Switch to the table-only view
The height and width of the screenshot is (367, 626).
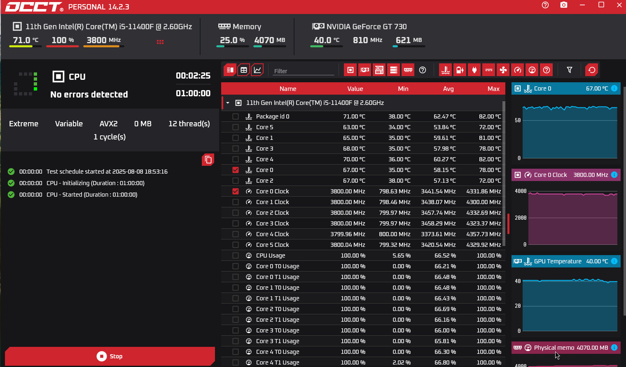(x=244, y=70)
